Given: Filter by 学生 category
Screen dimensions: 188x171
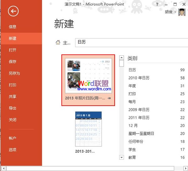Looking at the screenshot, I should pyautogui.click(x=156, y=149).
